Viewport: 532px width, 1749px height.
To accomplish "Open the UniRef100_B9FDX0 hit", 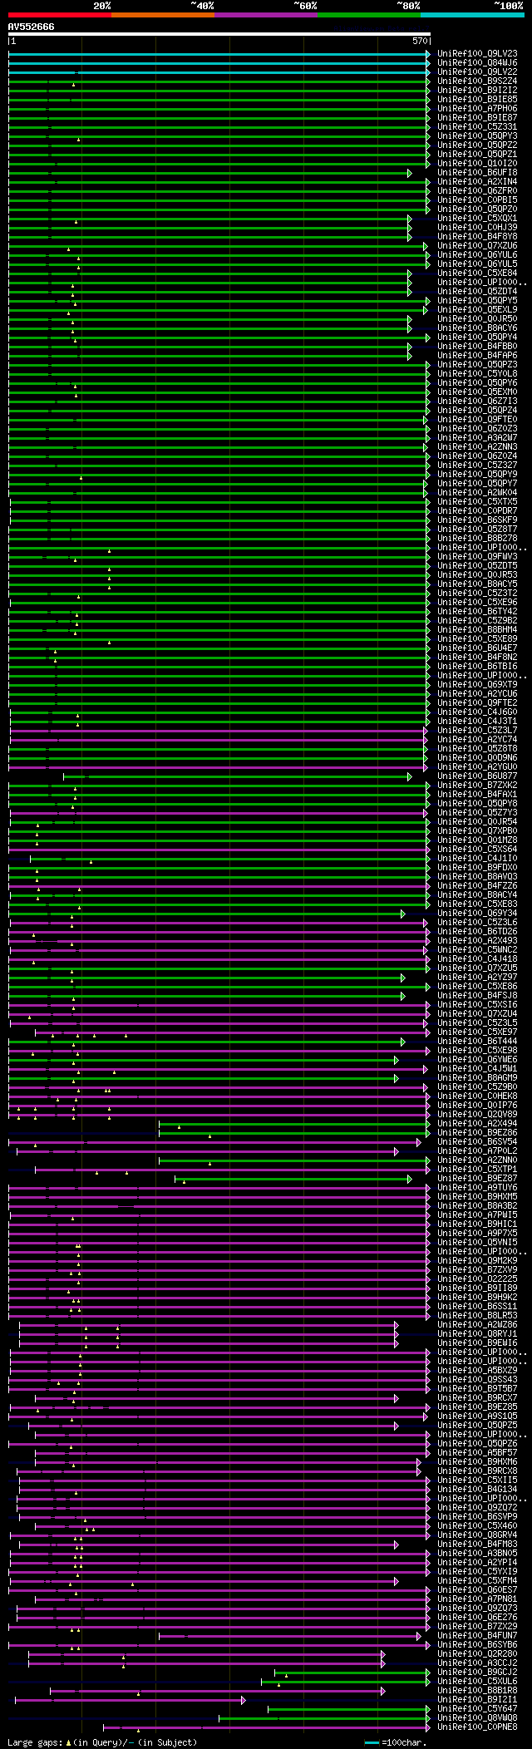I will click(x=477, y=867).
